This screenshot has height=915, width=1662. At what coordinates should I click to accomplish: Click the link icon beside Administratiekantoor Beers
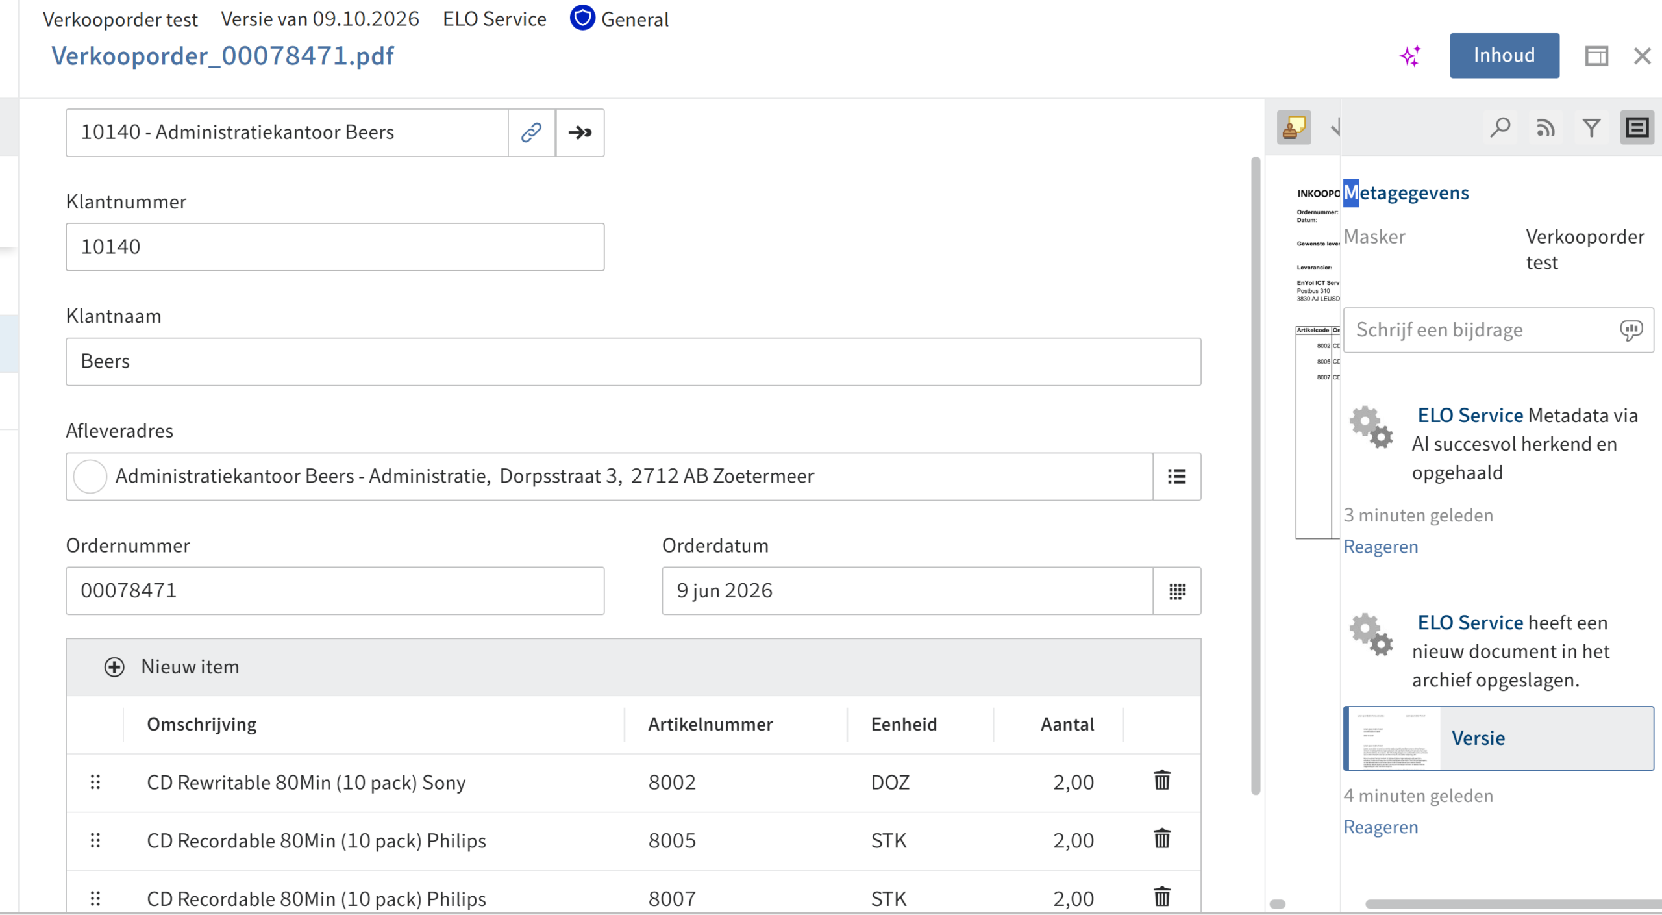[532, 132]
